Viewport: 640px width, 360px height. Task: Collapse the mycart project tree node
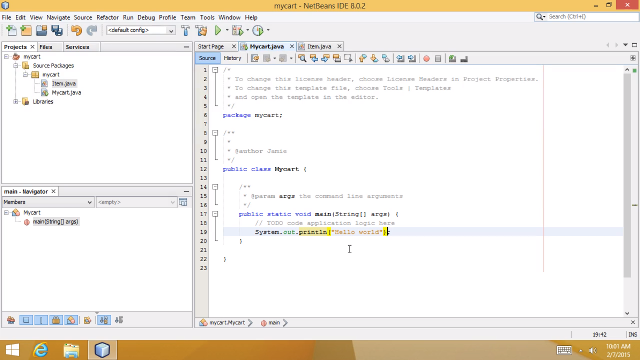click(x=7, y=57)
